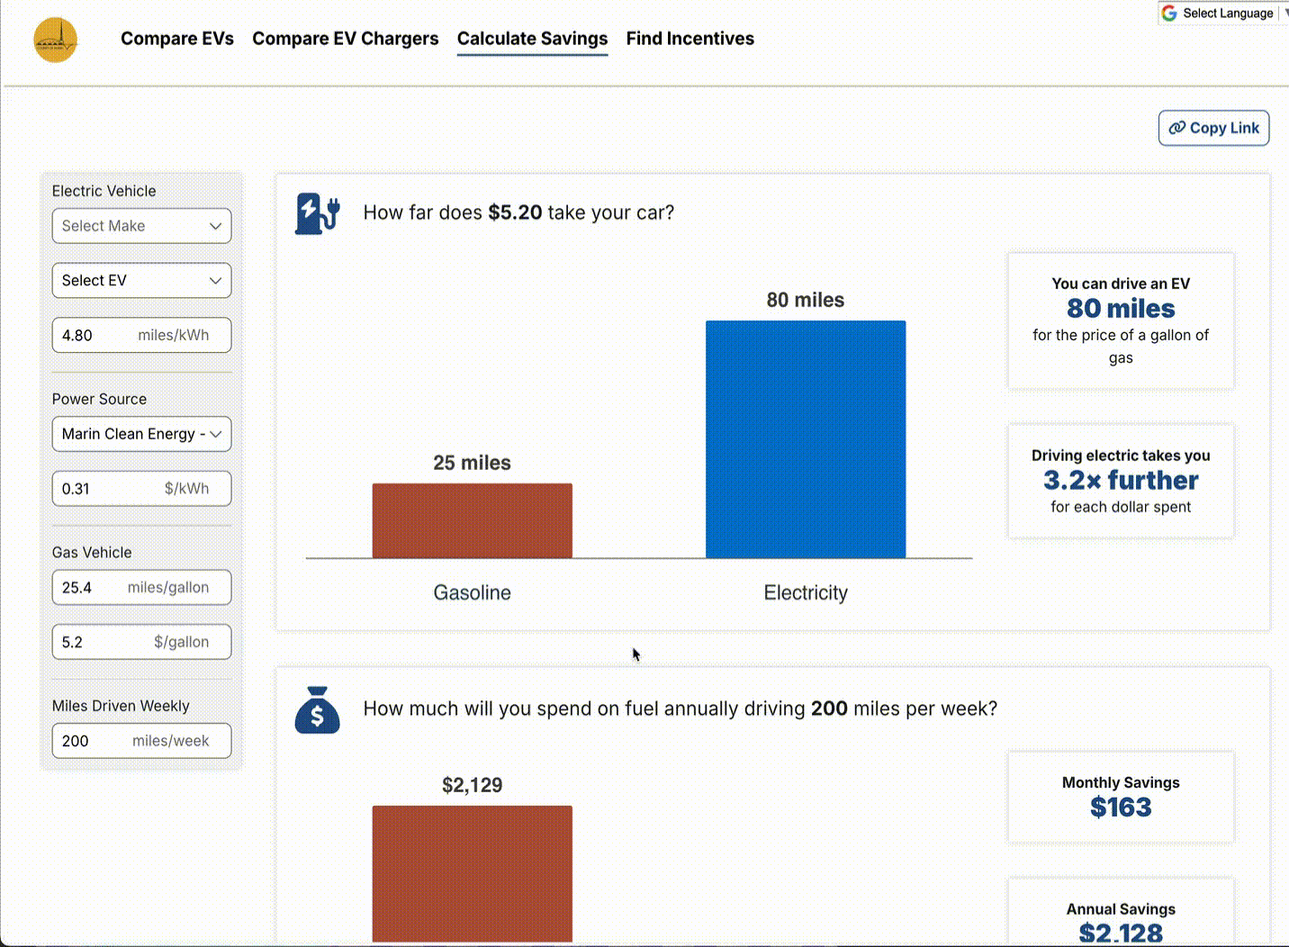The image size is (1289, 947).
Task: Click the annual fuel spending question heading
Action: click(681, 708)
